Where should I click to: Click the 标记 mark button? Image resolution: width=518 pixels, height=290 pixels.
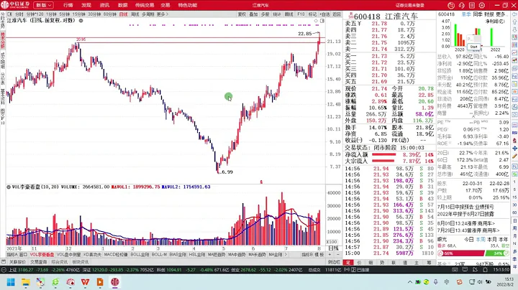312,14
